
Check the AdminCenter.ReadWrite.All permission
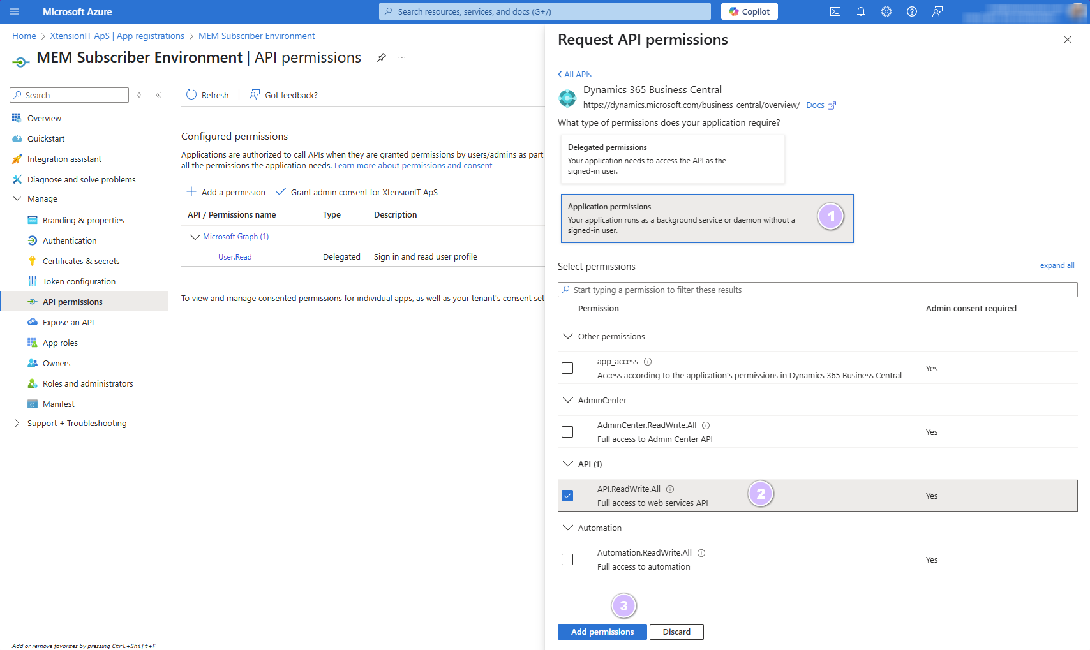(567, 432)
